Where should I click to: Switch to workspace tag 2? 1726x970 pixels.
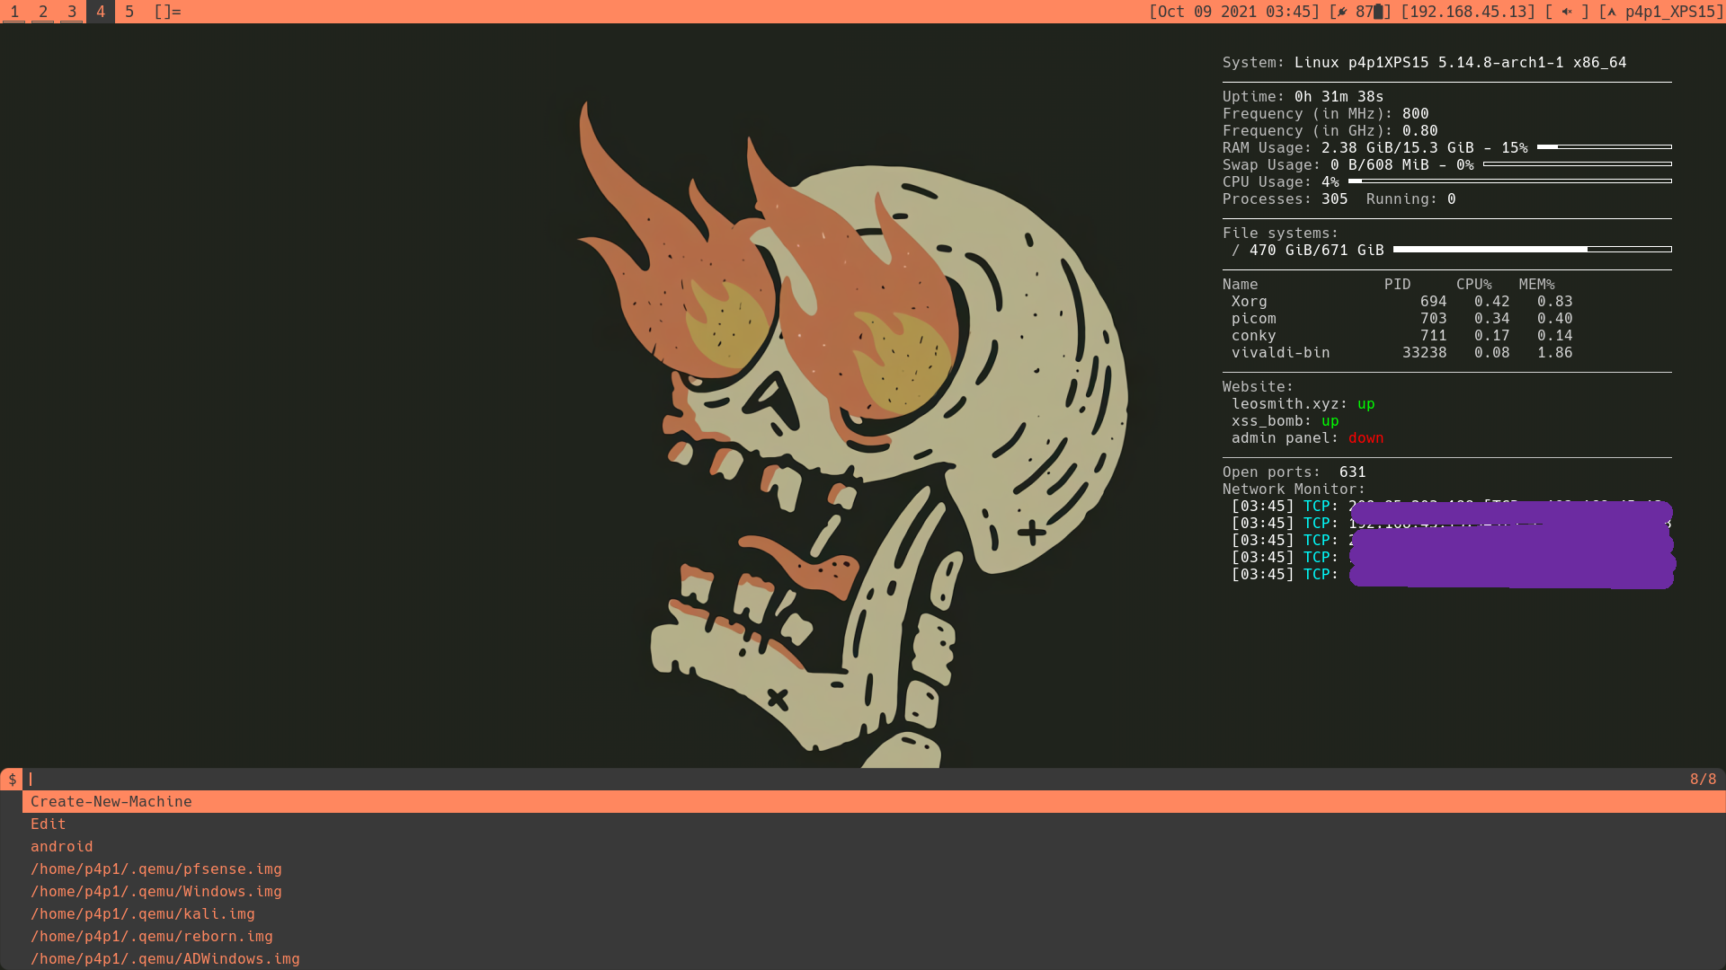(x=43, y=12)
